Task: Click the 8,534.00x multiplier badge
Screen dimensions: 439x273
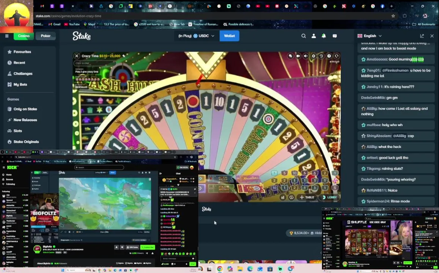Action: click(299, 233)
